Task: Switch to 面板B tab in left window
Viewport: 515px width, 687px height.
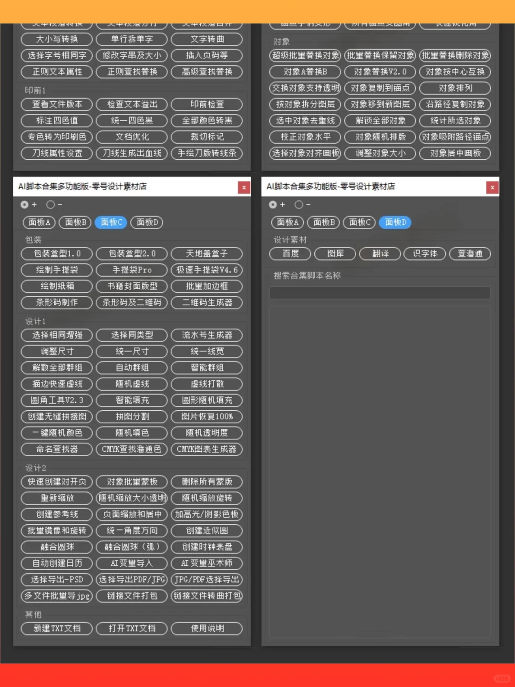Action: 75,222
